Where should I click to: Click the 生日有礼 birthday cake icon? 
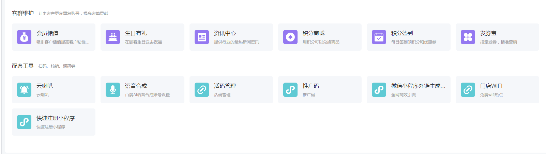coord(113,37)
